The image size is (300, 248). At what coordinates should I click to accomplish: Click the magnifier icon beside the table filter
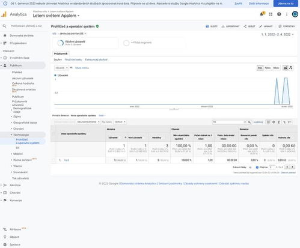coord(249,122)
